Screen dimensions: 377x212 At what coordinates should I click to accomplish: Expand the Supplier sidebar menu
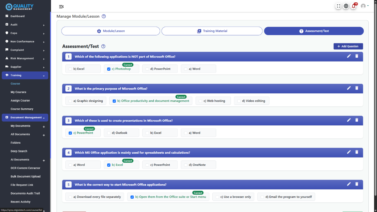point(44,67)
